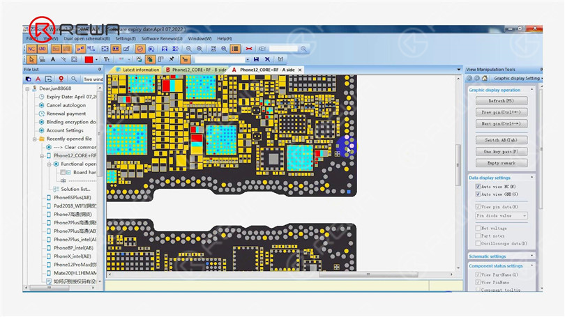Check the Board har... tree checkbox
The image size is (565, 317).
click(x=63, y=172)
